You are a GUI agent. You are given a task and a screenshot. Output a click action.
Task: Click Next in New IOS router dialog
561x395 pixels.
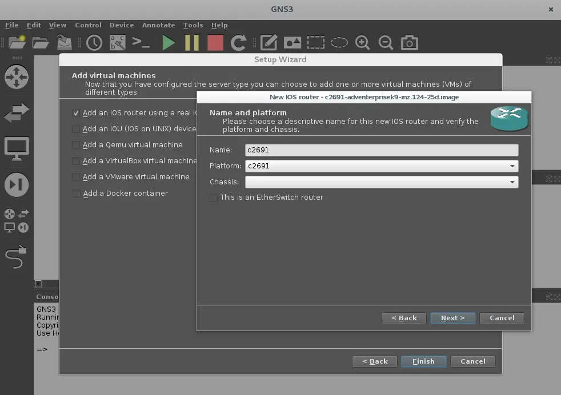tap(452, 318)
